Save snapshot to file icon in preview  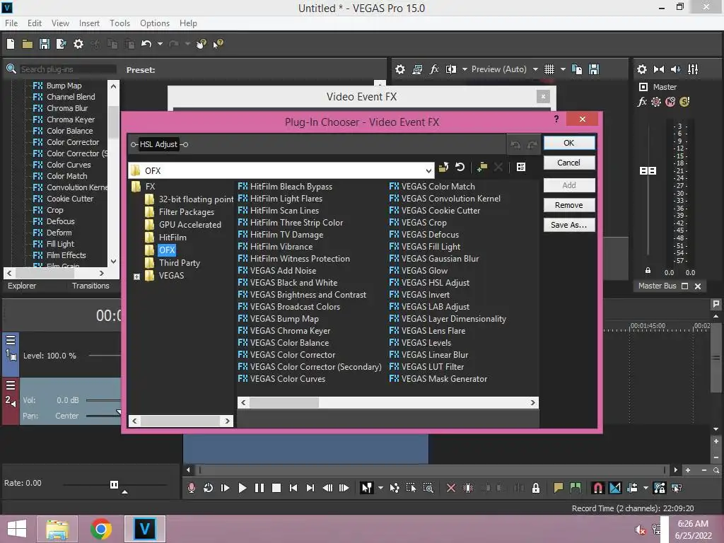594,69
